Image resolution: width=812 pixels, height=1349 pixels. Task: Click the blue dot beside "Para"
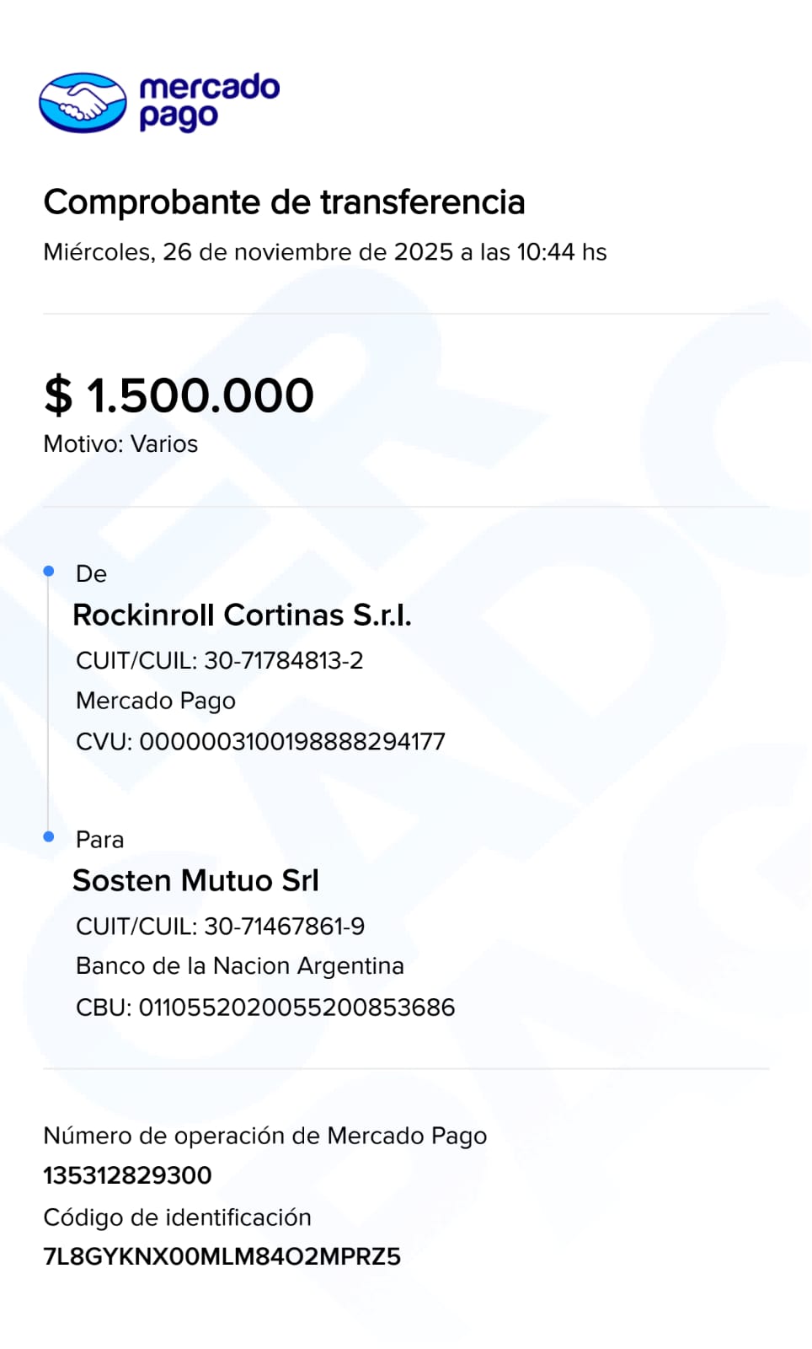click(x=49, y=836)
